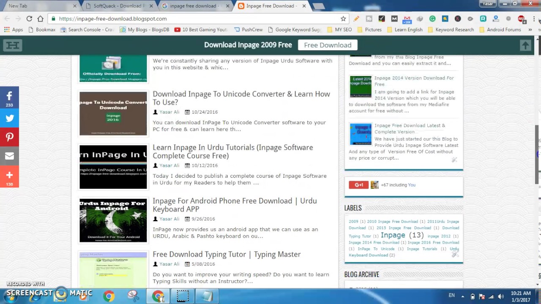Open My Blogs - BlogsDB bookmark
The image size is (541, 304).
pyautogui.click(x=145, y=30)
